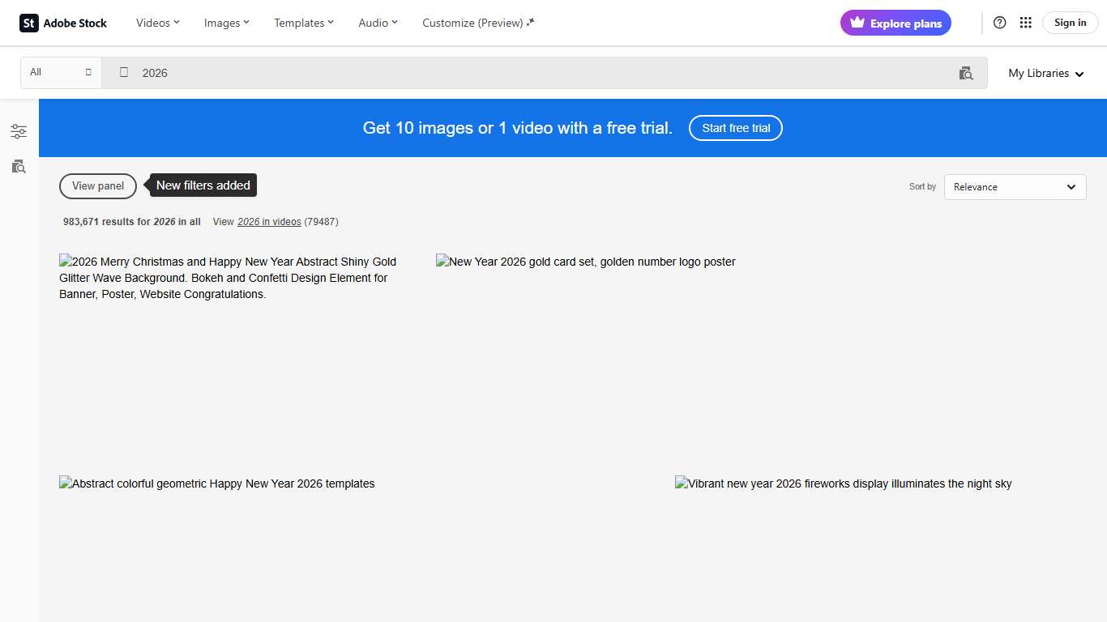
Task: Open the Templates menu
Action: point(304,23)
